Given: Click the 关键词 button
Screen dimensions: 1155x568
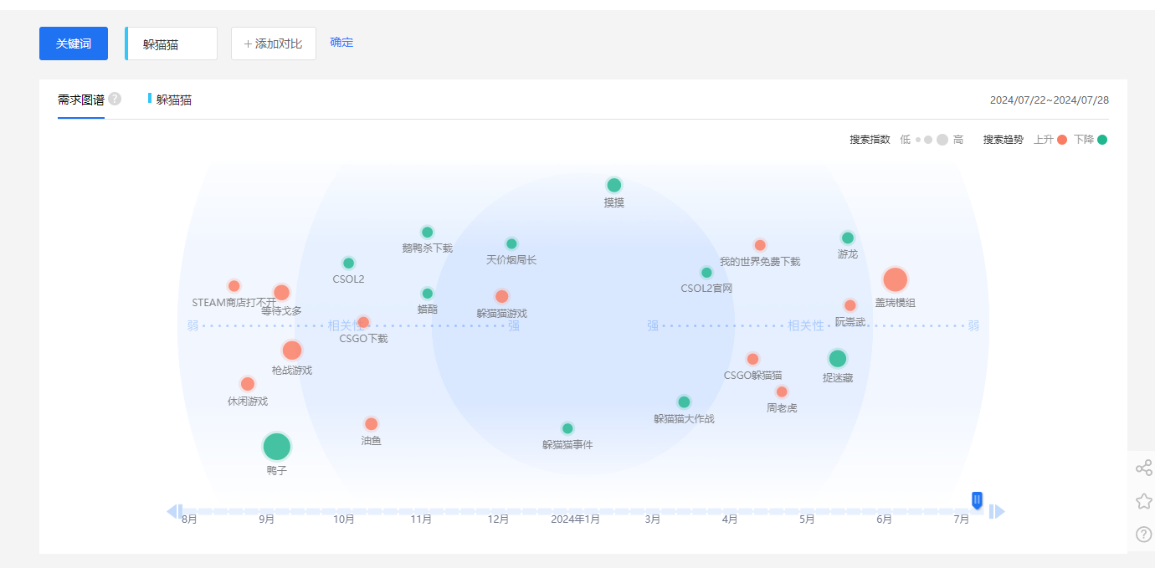Looking at the screenshot, I should point(74,43).
